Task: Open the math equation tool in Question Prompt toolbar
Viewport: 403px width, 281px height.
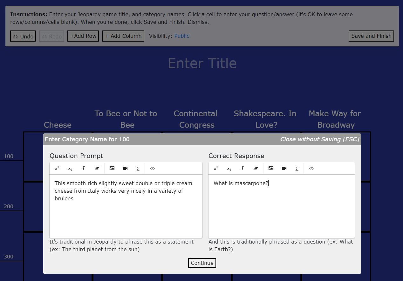Action: 138,168
